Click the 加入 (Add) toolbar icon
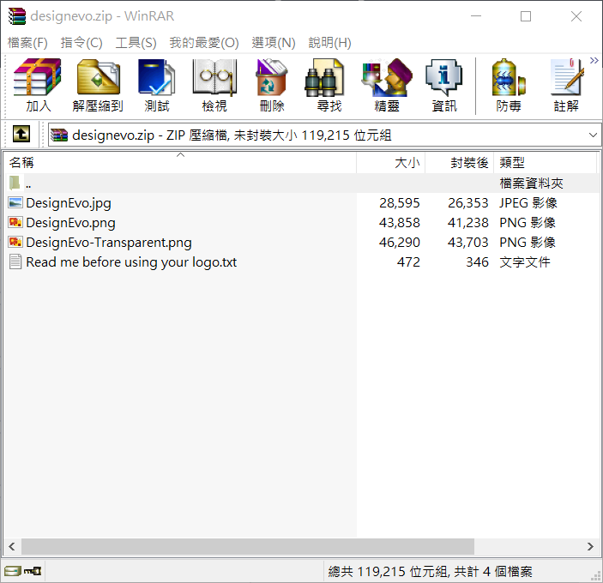The height and width of the screenshot is (583, 603). pos(37,77)
